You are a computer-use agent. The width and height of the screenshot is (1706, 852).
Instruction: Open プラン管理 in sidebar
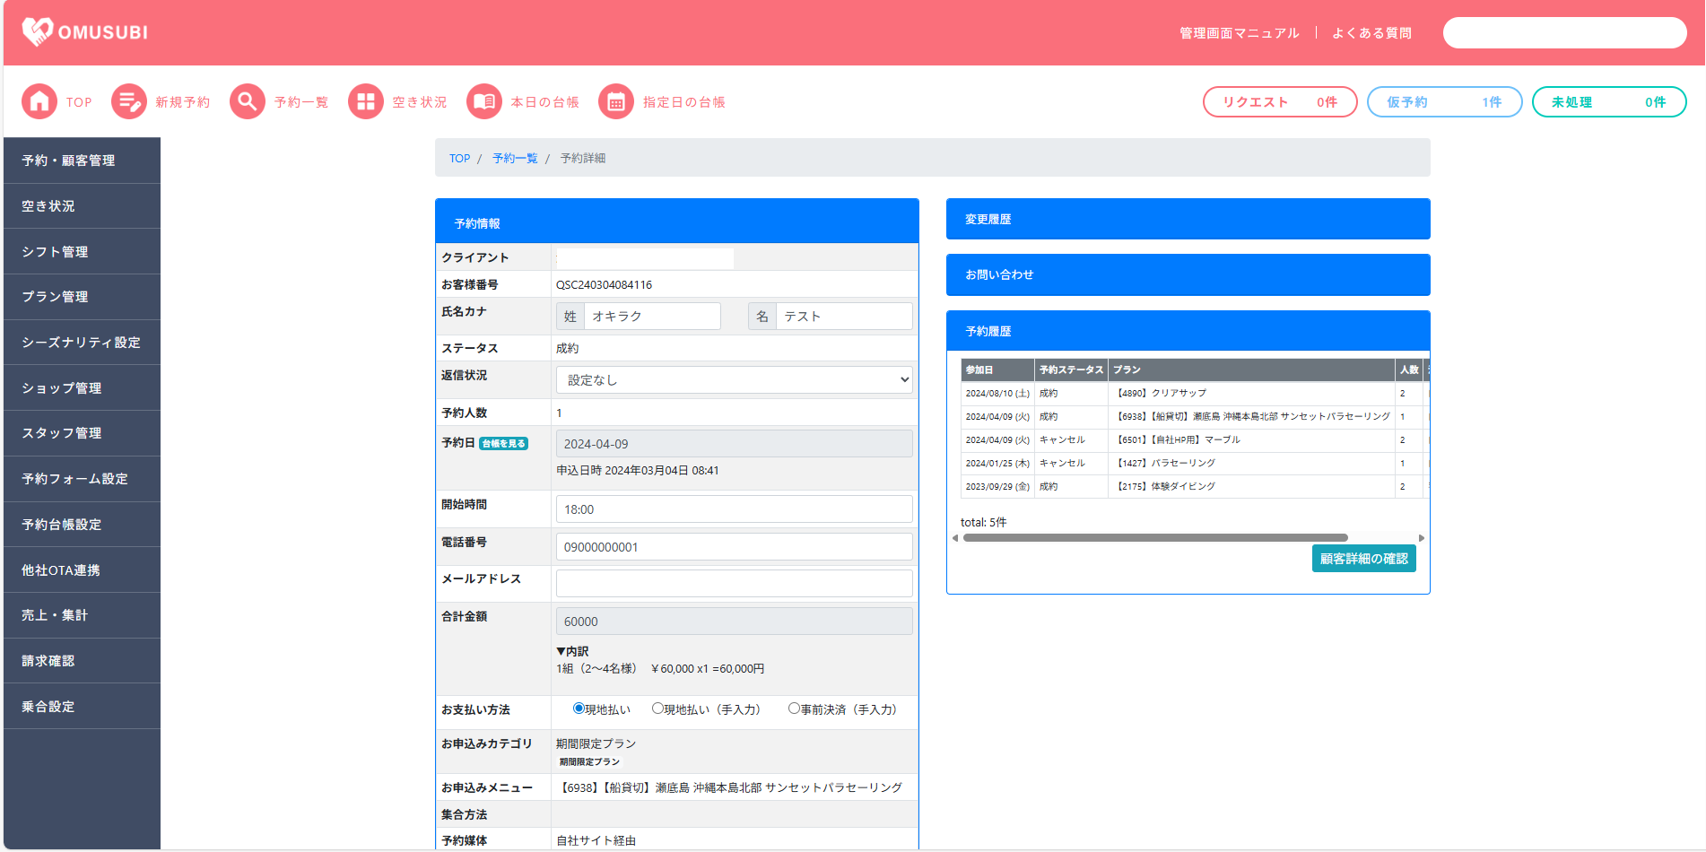pos(82,297)
